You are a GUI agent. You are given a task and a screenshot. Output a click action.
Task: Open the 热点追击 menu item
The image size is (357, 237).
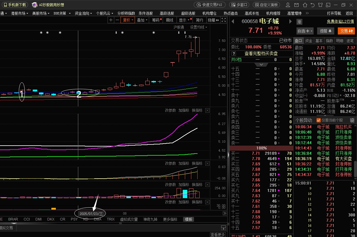click(231, 13)
